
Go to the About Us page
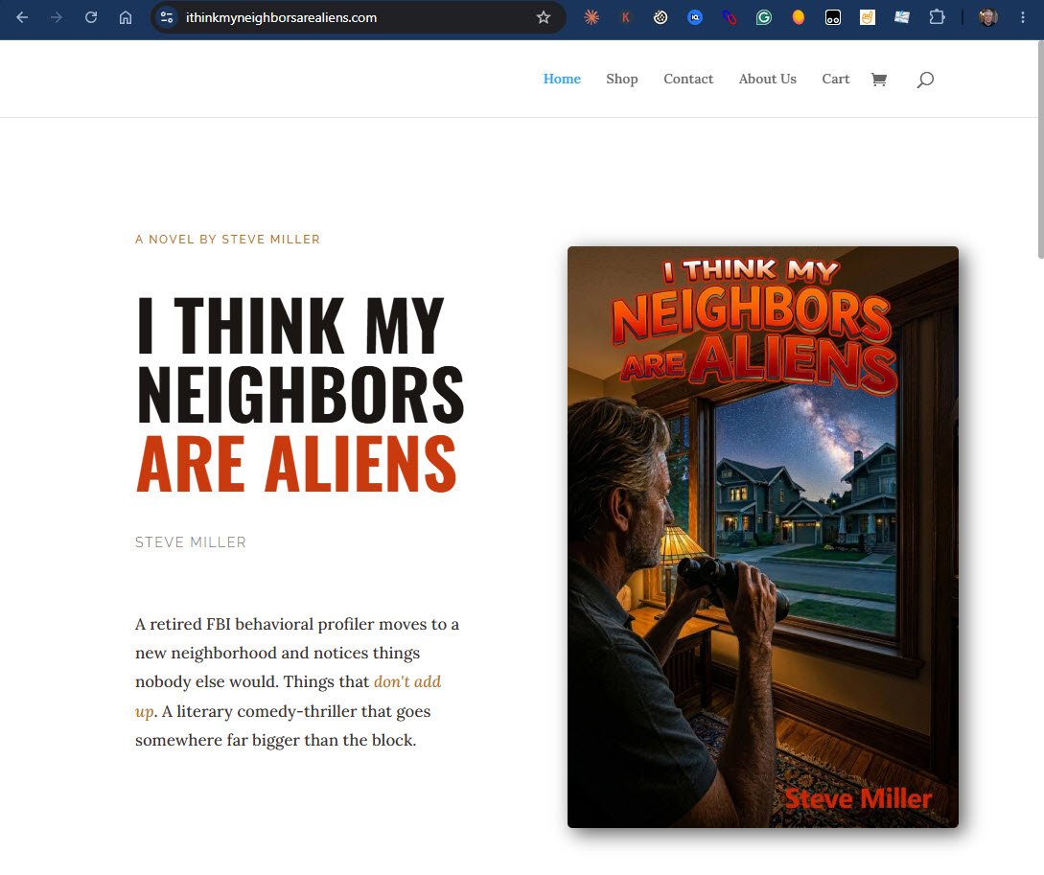[x=767, y=80]
